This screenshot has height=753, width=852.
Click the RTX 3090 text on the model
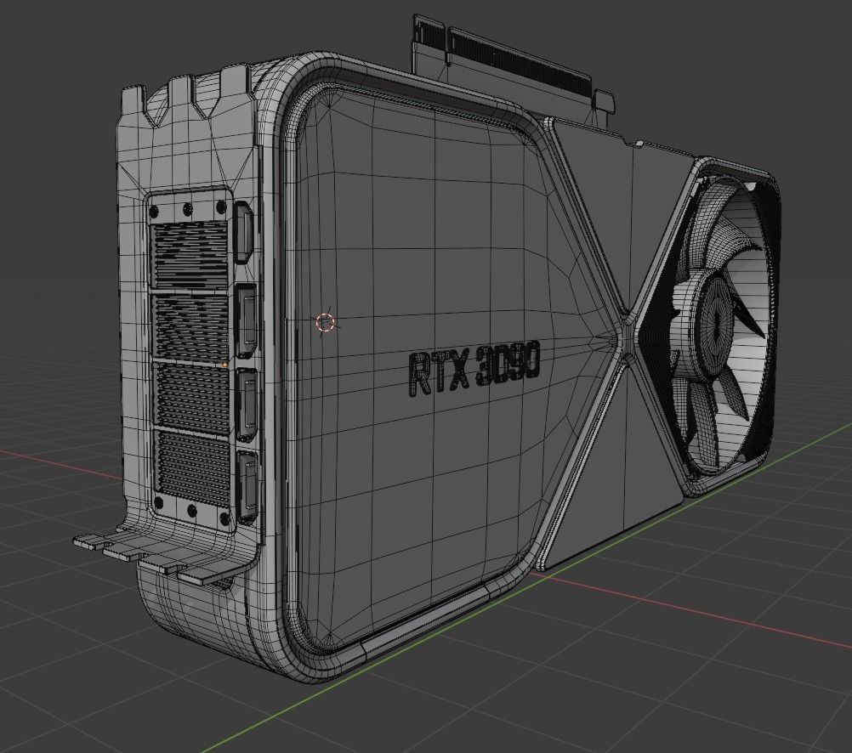[x=474, y=370]
